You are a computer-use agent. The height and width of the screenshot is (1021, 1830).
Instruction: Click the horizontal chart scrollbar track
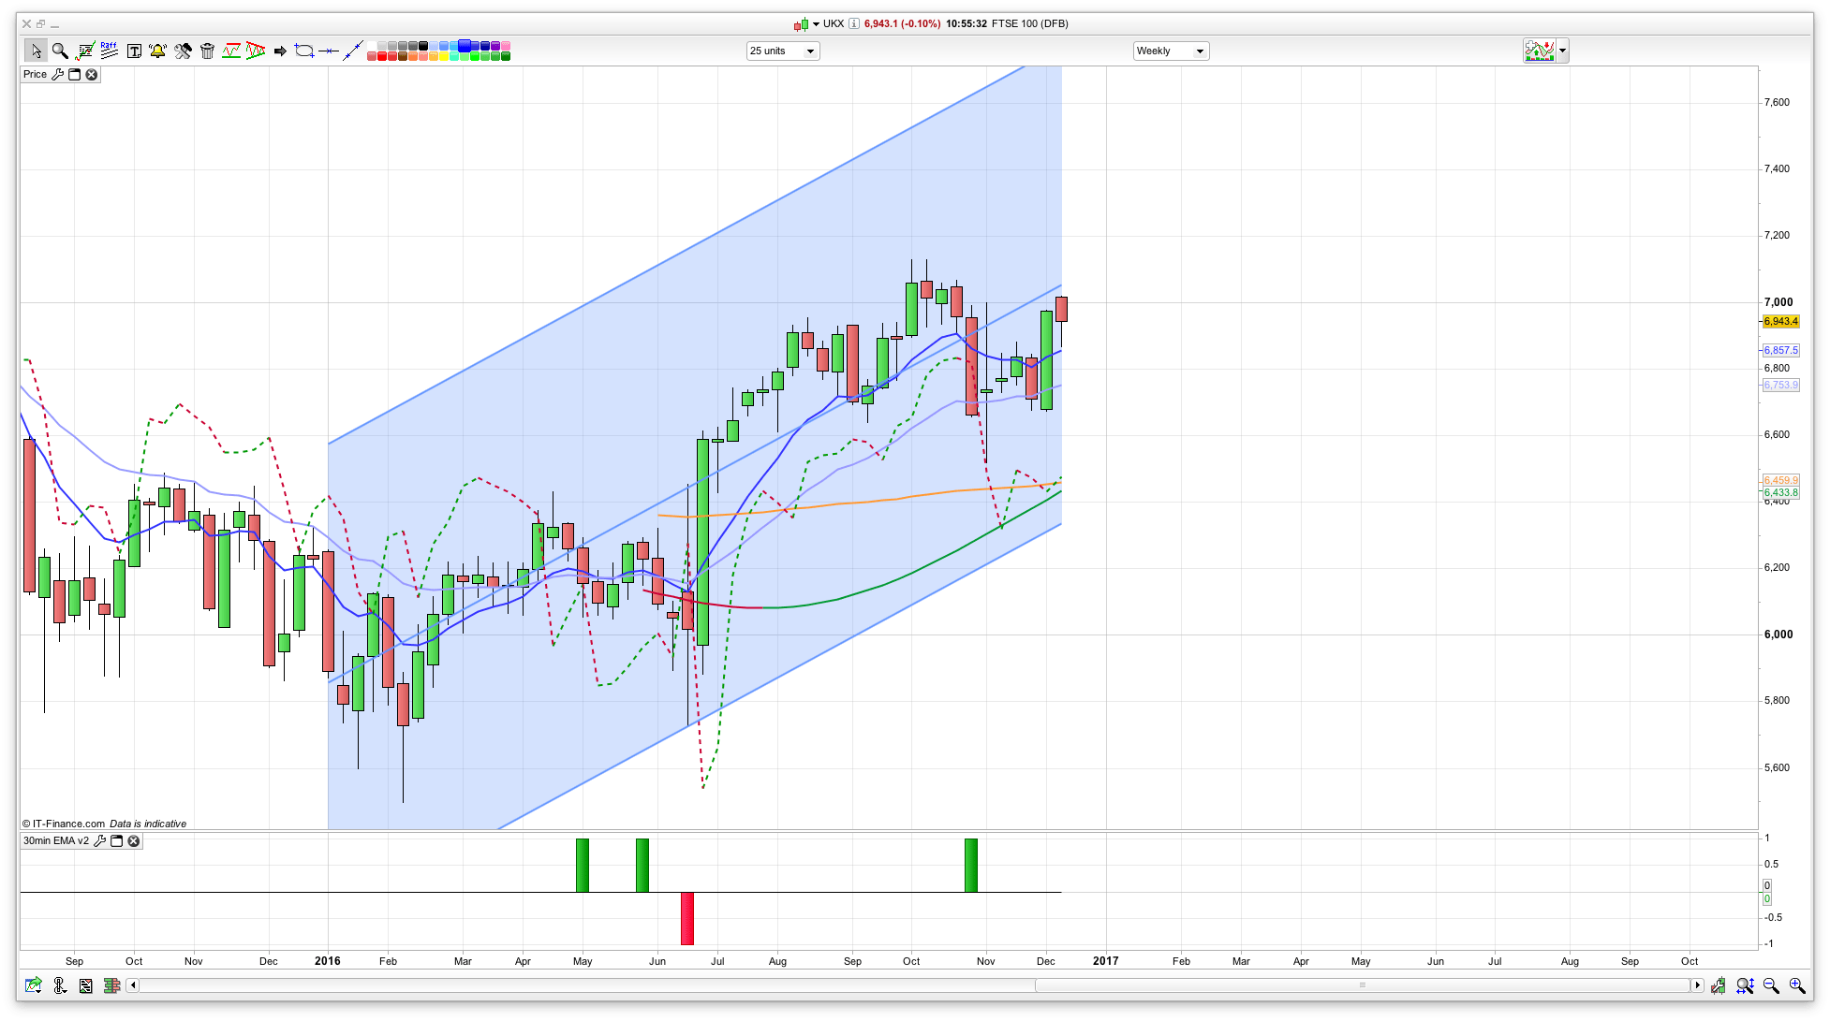click(562, 985)
